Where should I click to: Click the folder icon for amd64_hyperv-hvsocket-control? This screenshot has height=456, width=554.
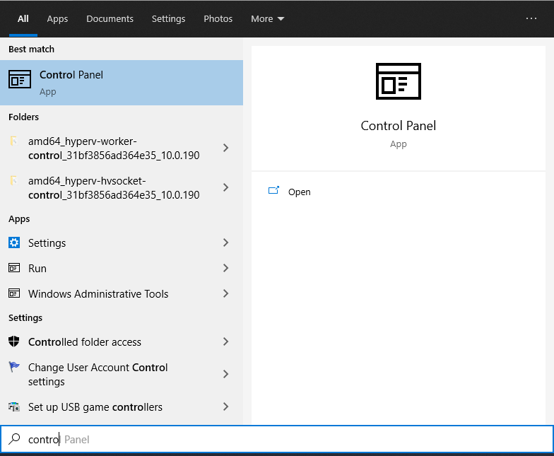14,181
